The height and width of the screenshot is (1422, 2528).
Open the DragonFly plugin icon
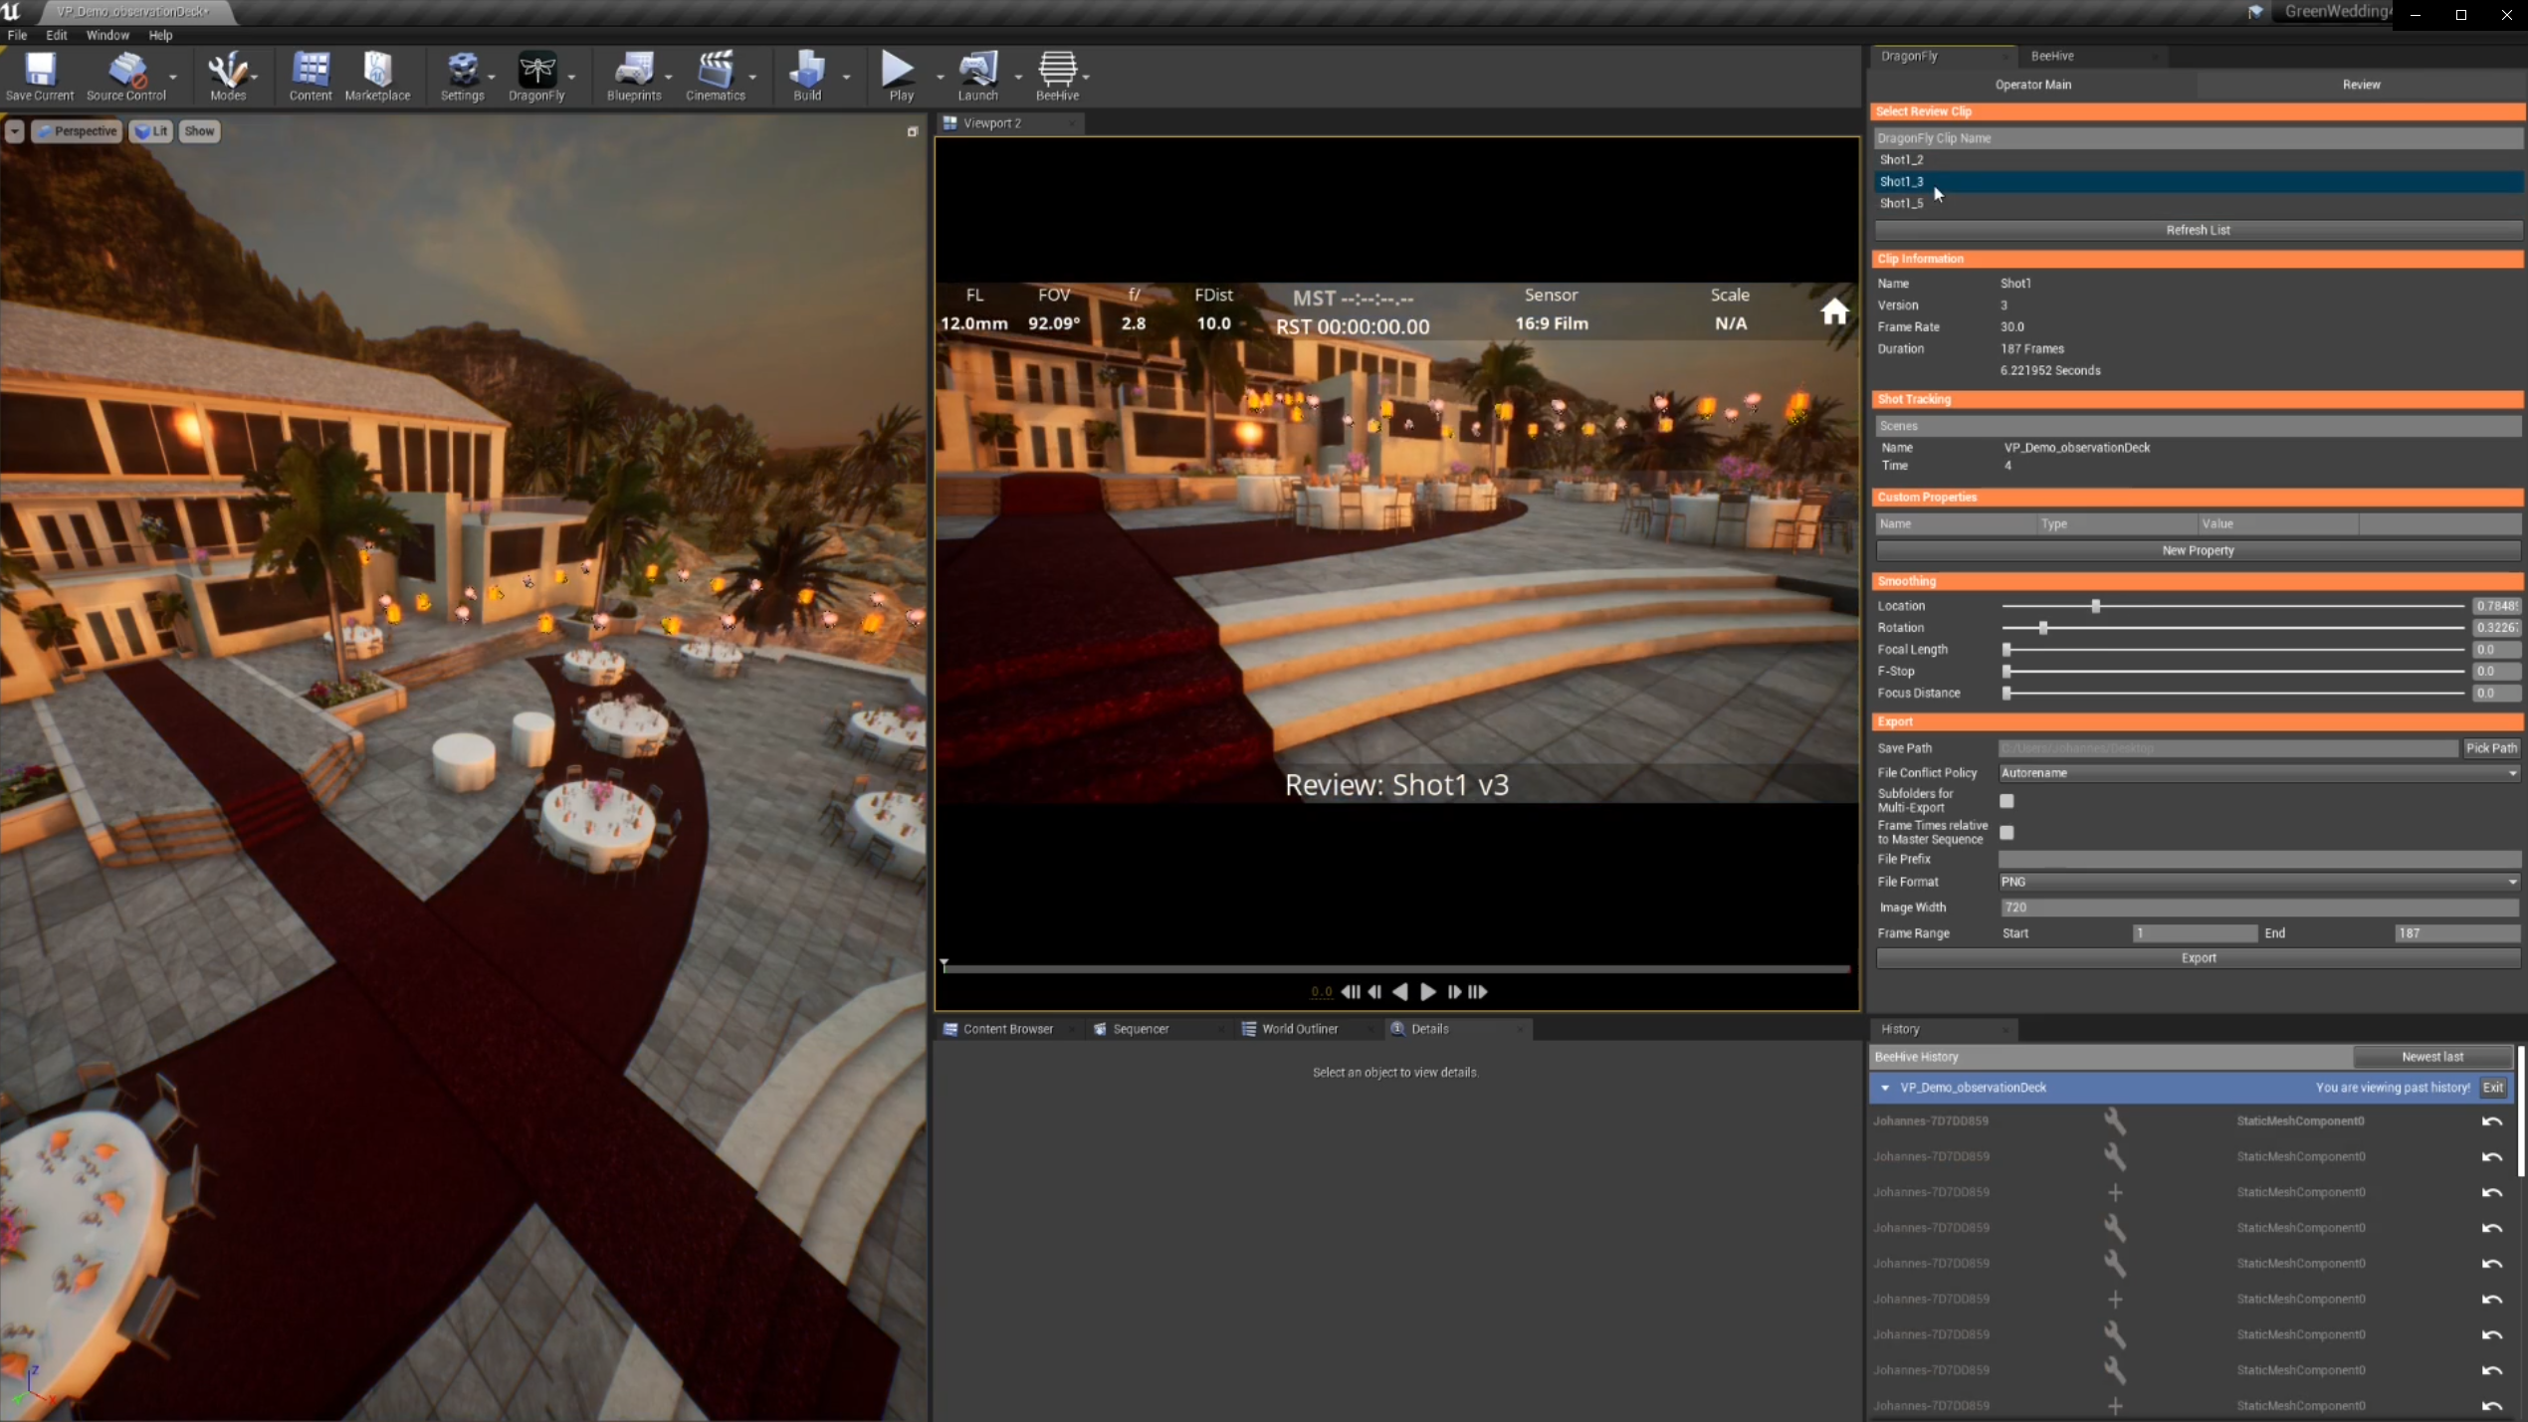(x=536, y=76)
